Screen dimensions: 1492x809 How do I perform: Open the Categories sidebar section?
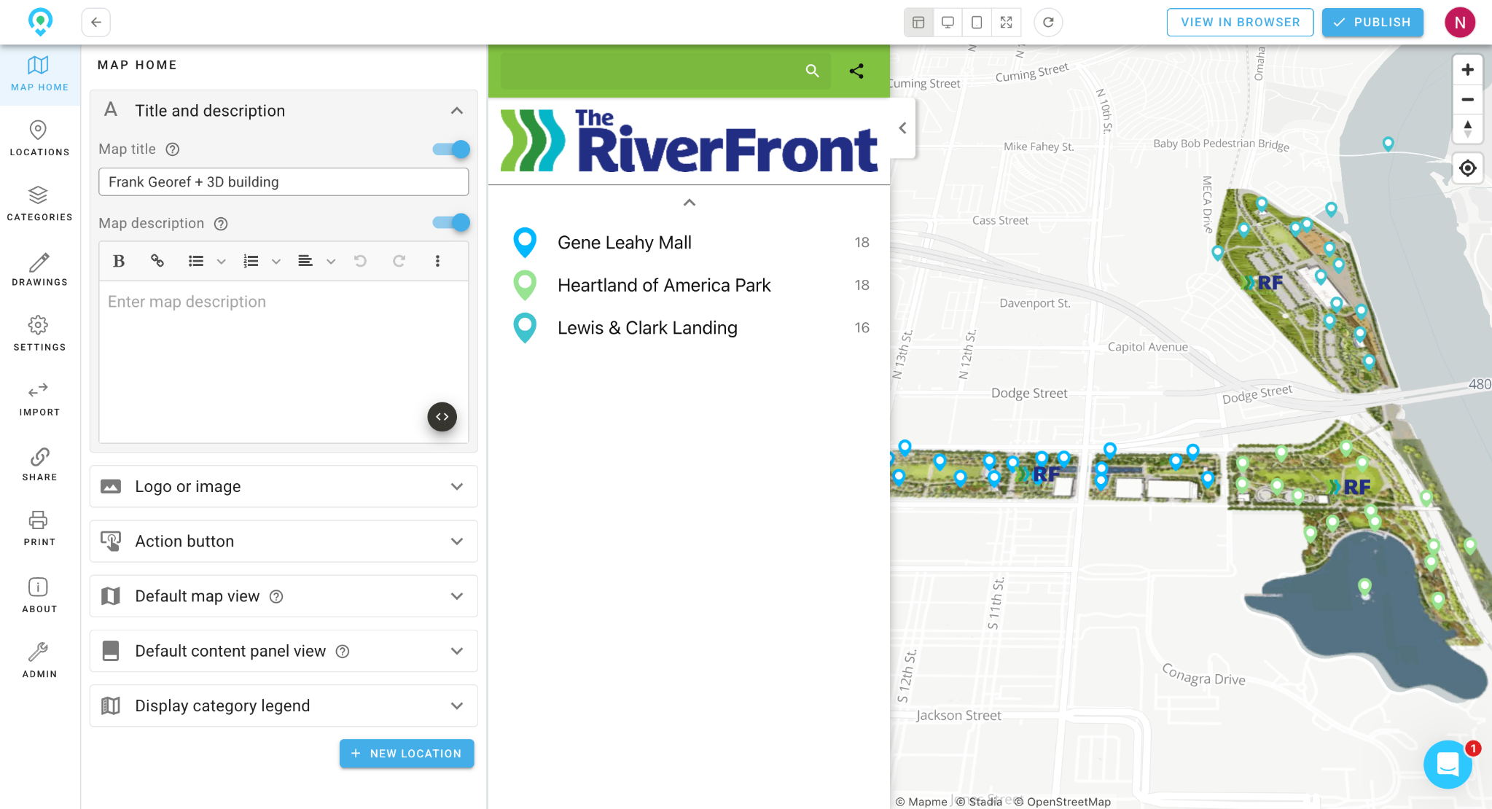pyautogui.click(x=39, y=204)
